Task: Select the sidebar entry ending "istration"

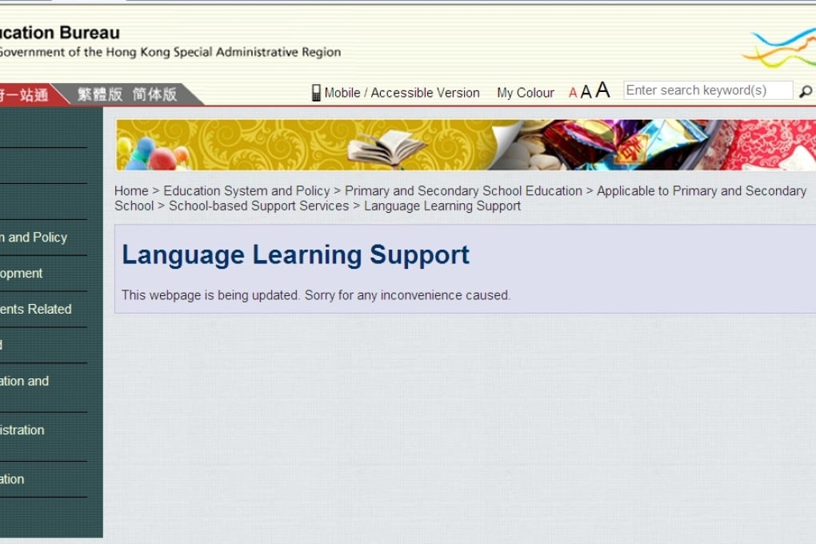Action: point(22,430)
